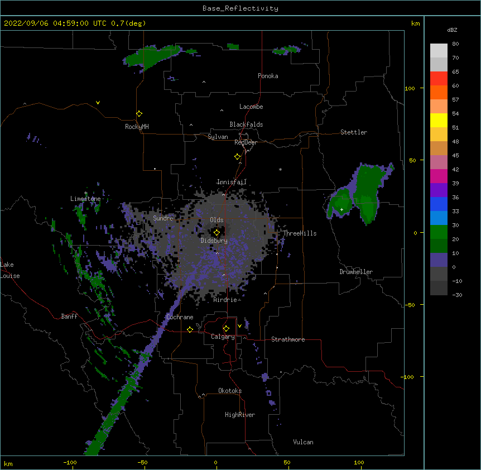Click the Base_Reflectivity title

click(x=240, y=8)
